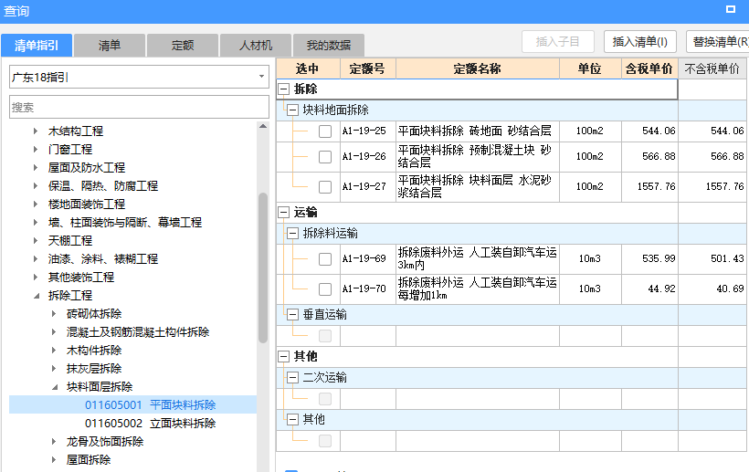Check the box for A1-19-70
Viewport: 749px width, 472px height.
325,288
